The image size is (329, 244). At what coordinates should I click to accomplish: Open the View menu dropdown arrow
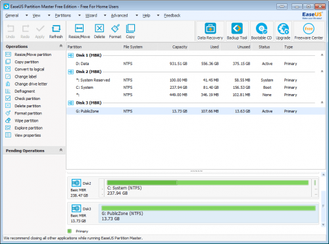click(x=49, y=15)
